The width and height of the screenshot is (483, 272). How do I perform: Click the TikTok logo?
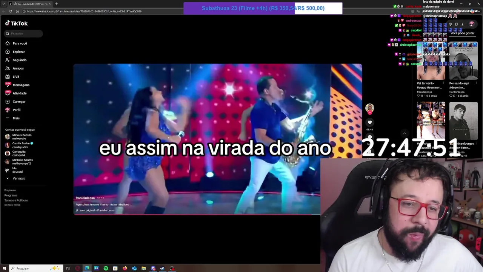pos(16,23)
